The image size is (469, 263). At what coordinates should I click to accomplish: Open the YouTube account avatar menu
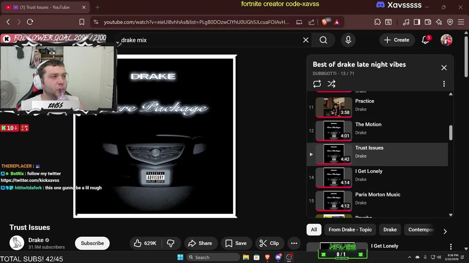tap(446, 40)
